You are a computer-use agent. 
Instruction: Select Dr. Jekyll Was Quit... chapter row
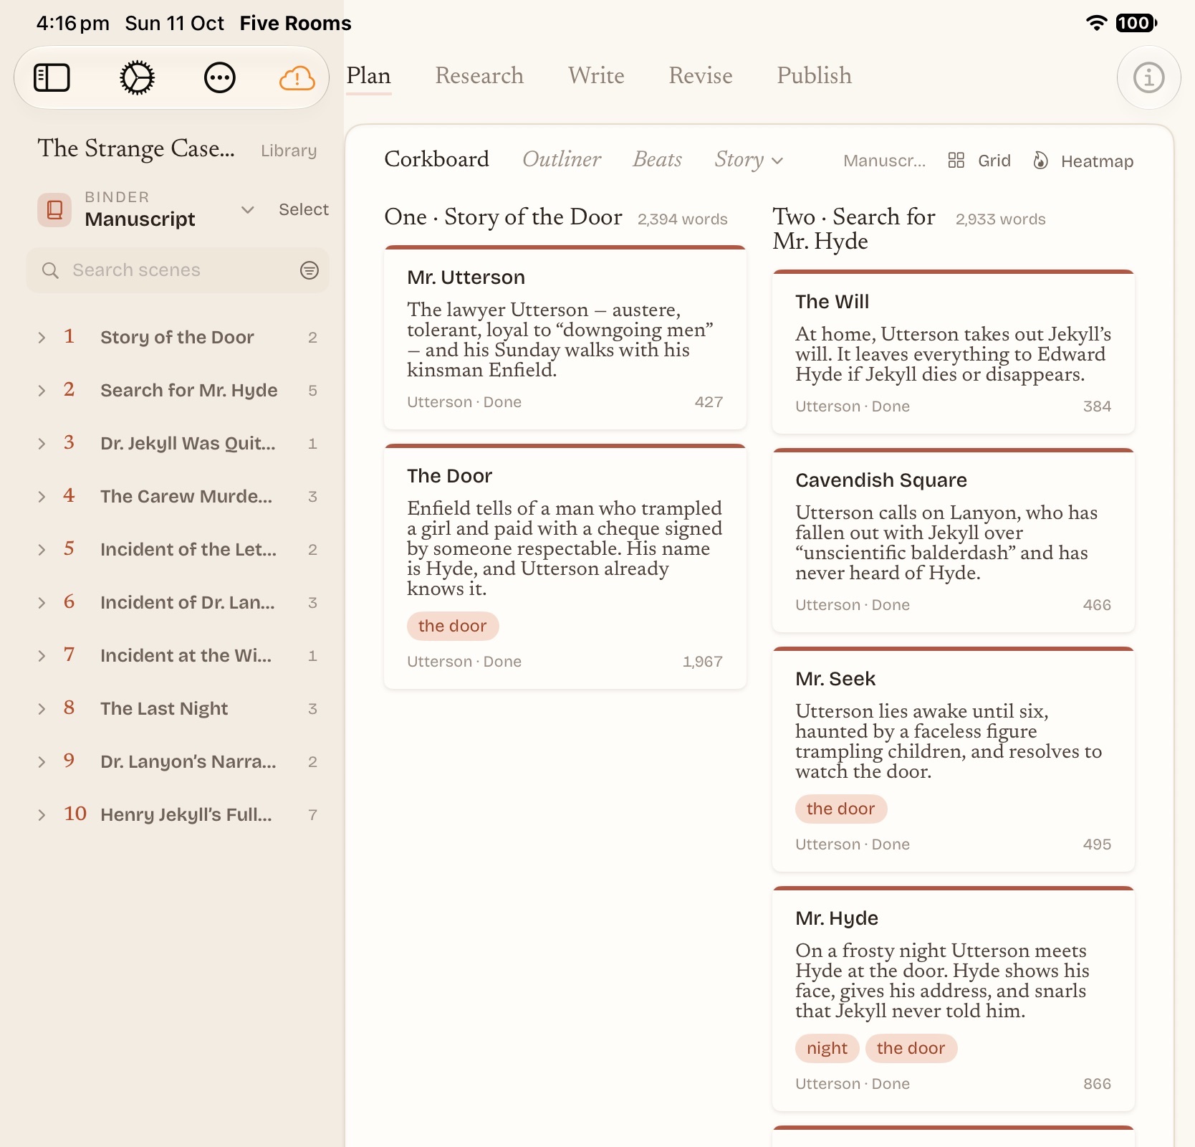[178, 444]
